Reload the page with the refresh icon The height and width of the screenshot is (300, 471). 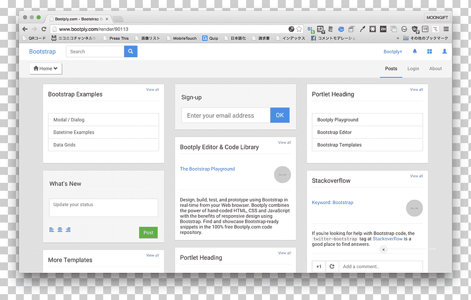click(44, 29)
